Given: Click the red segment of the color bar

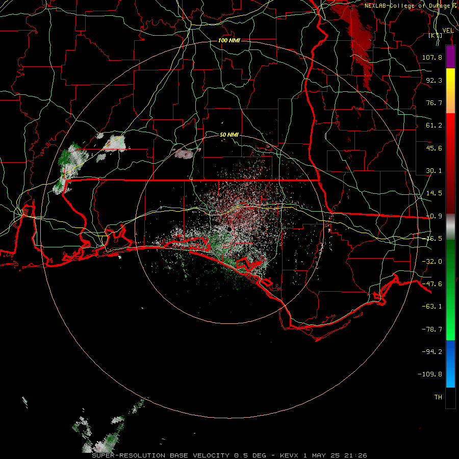Looking at the screenshot, I should point(450,163).
